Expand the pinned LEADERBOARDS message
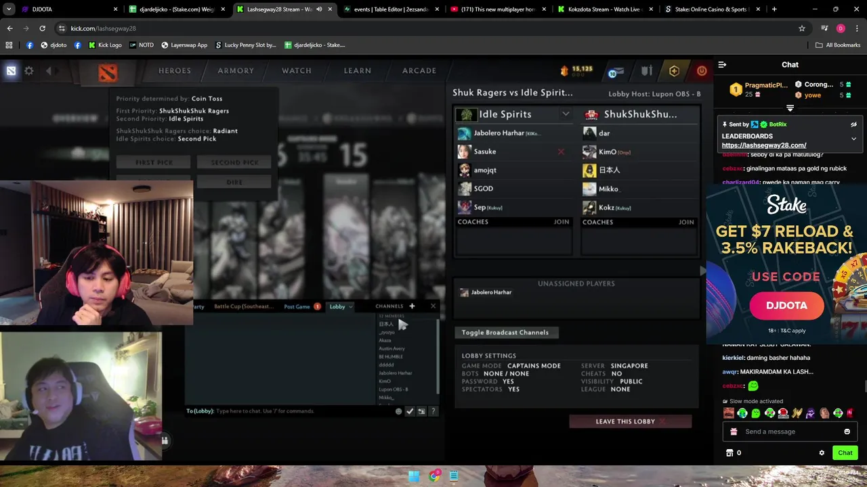Screen dimensions: 867x487 tap(853, 139)
